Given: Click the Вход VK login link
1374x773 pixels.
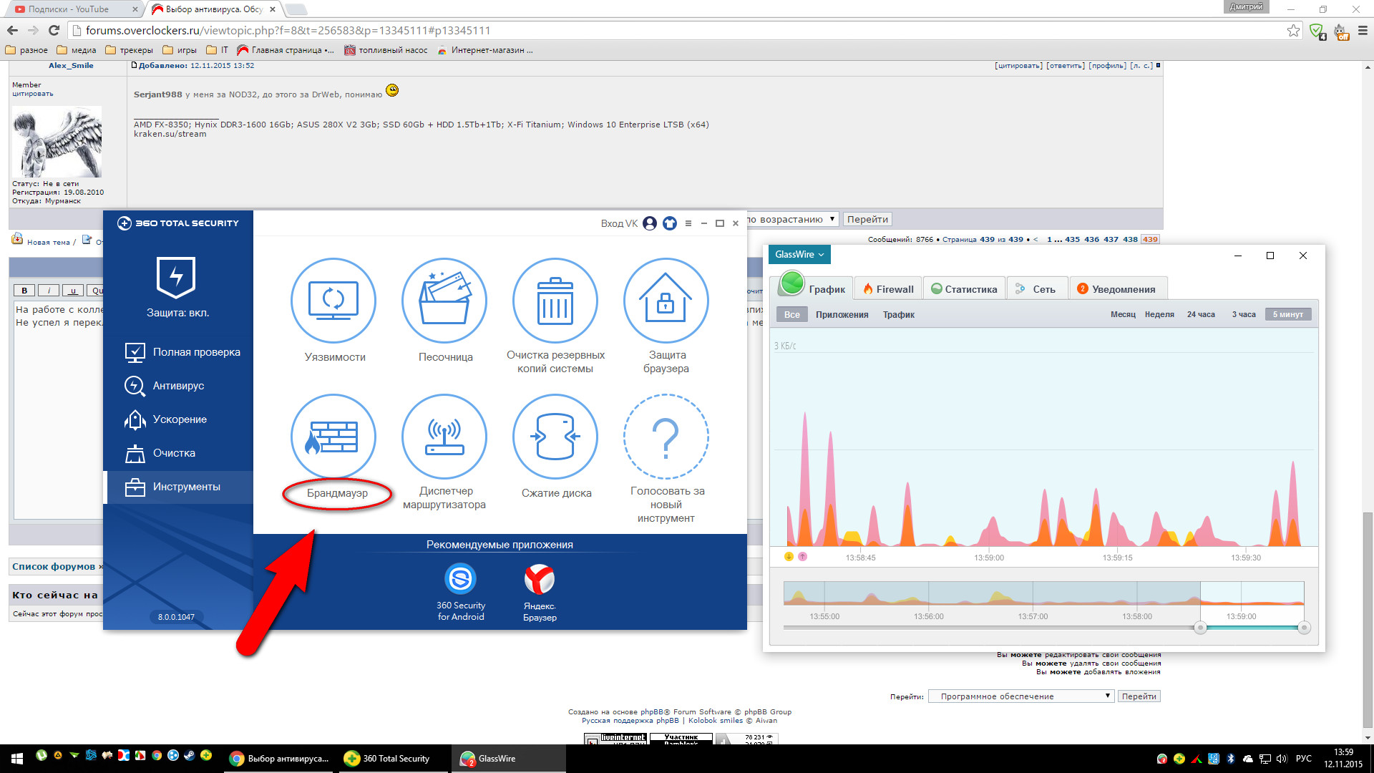Looking at the screenshot, I should click(619, 223).
